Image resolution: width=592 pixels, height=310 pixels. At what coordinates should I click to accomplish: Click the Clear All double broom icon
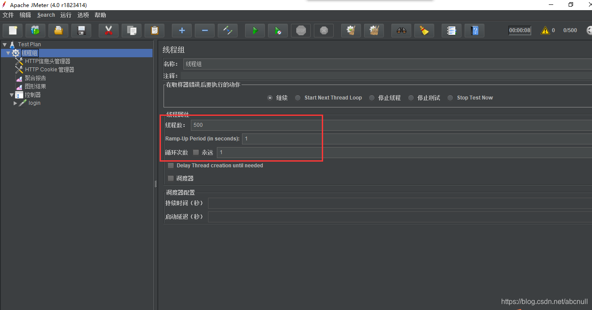[374, 30]
